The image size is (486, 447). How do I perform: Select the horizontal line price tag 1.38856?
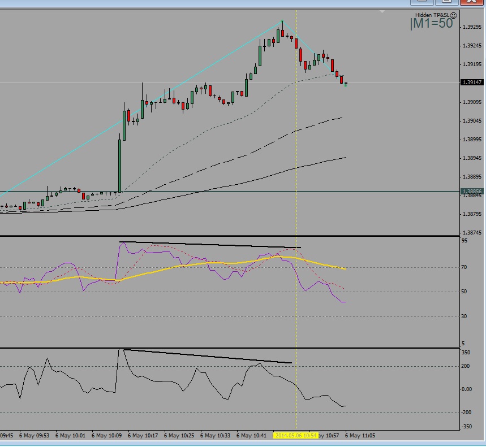pos(472,192)
